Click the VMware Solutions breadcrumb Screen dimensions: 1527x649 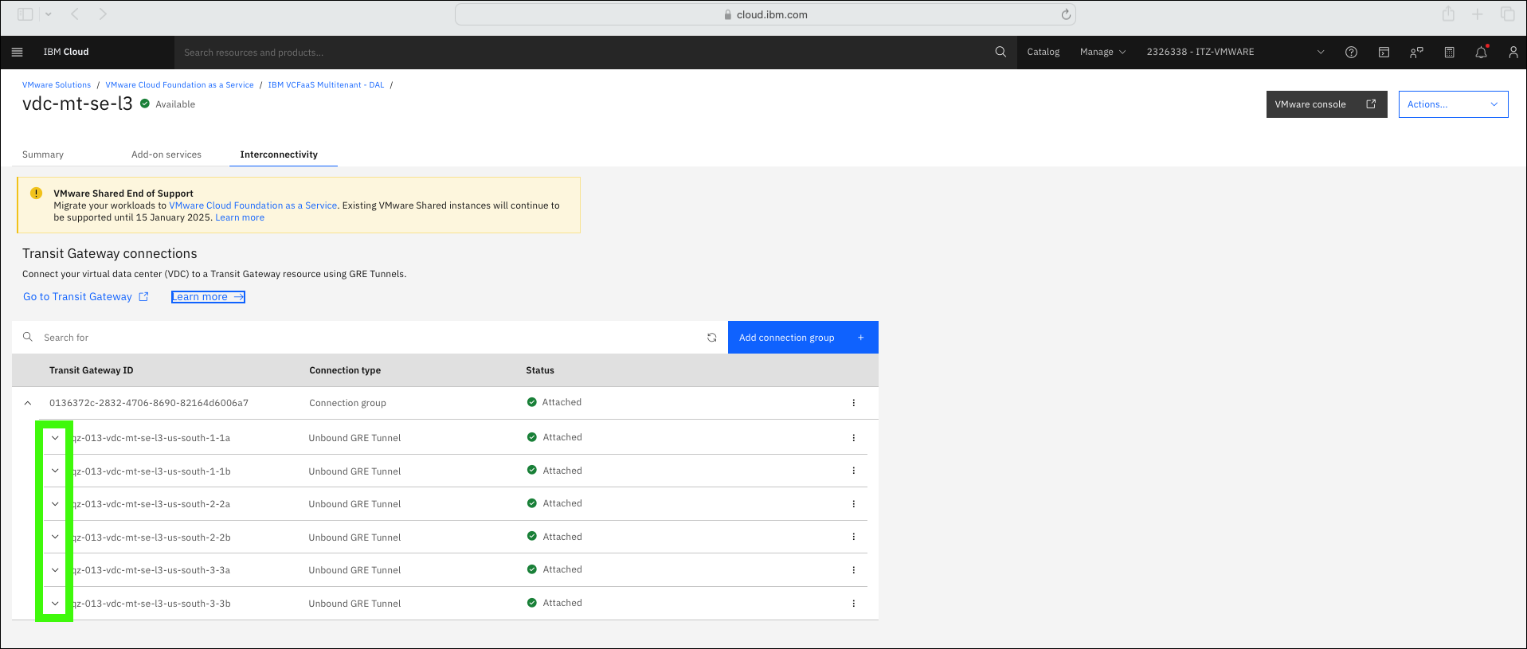click(57, 84)
